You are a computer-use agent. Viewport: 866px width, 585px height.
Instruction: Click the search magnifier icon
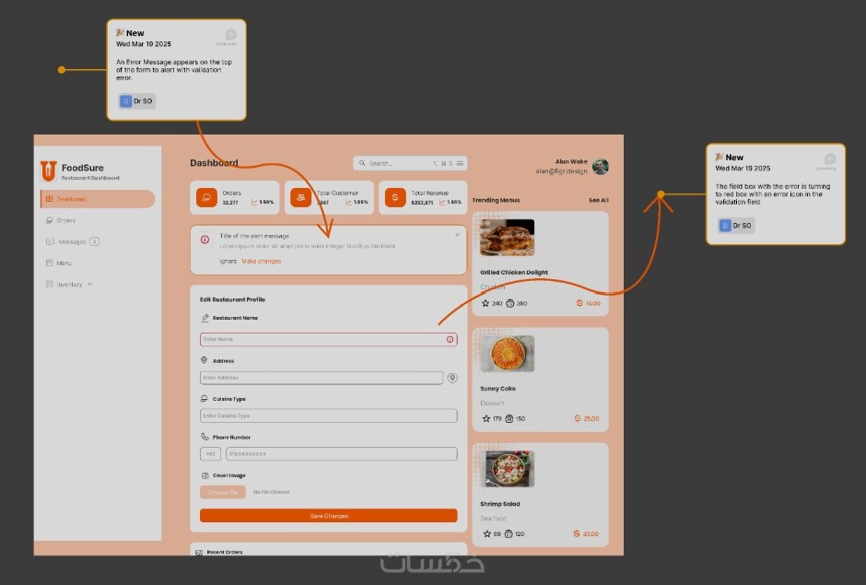point(362,163)
